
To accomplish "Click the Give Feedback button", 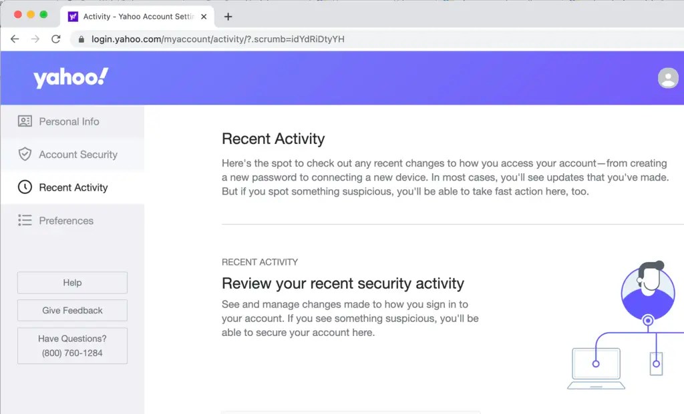I will click(71, 310).
